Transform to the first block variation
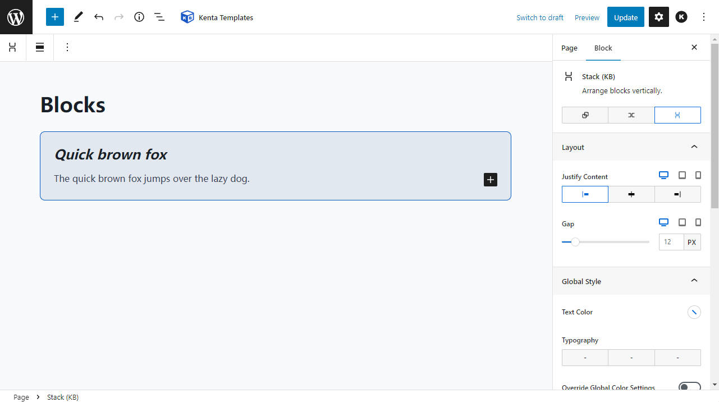Viewport: 719px width, 402px height. (x=585, y=115)
